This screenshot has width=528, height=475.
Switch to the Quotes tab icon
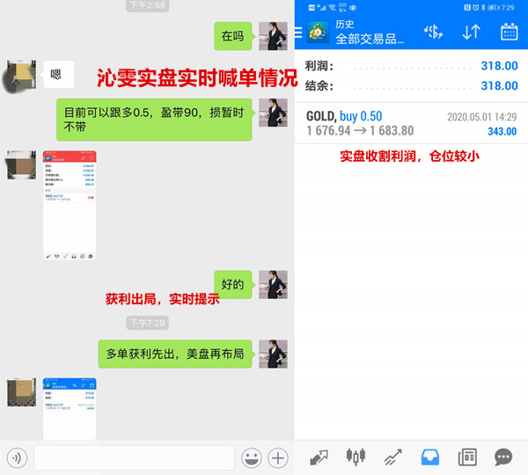coord(319,457)
